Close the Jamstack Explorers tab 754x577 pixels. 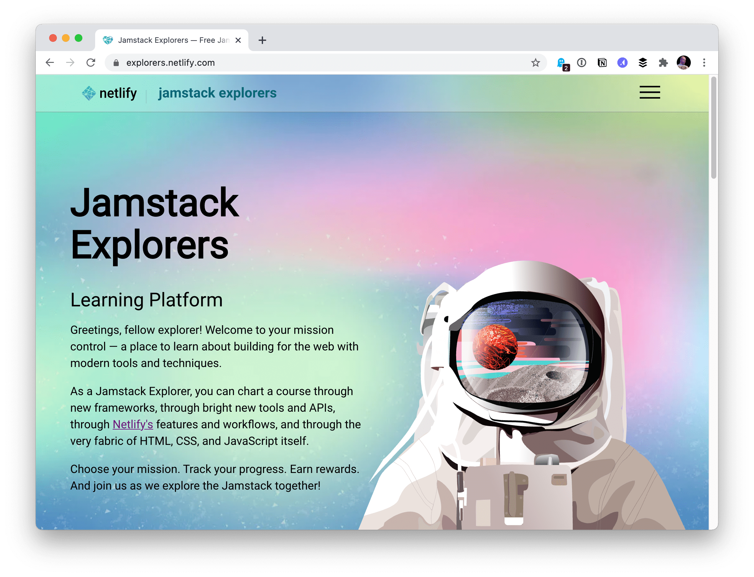coord(238,40)
